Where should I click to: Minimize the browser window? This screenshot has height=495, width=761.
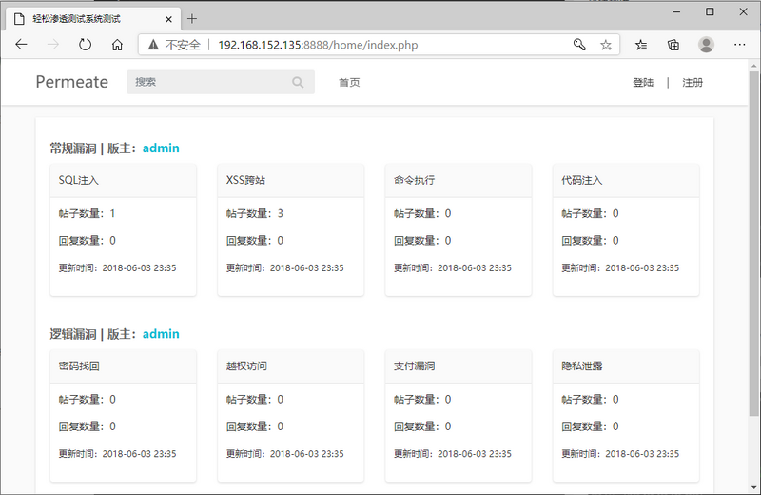coord(676,11)
